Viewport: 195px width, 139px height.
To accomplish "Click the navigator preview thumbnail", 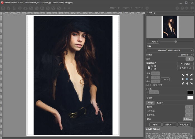I will click(x=170, y=27).
